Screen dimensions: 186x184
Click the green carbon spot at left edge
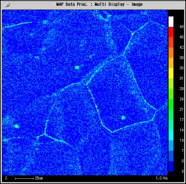pos(16,126)
